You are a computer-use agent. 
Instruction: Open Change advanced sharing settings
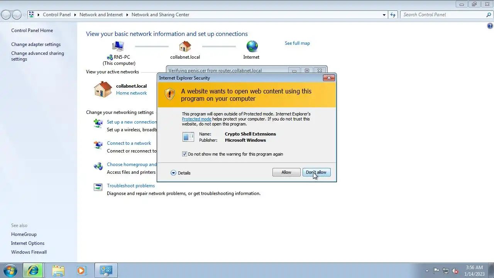pyautogui.click(x=37, y=56)
